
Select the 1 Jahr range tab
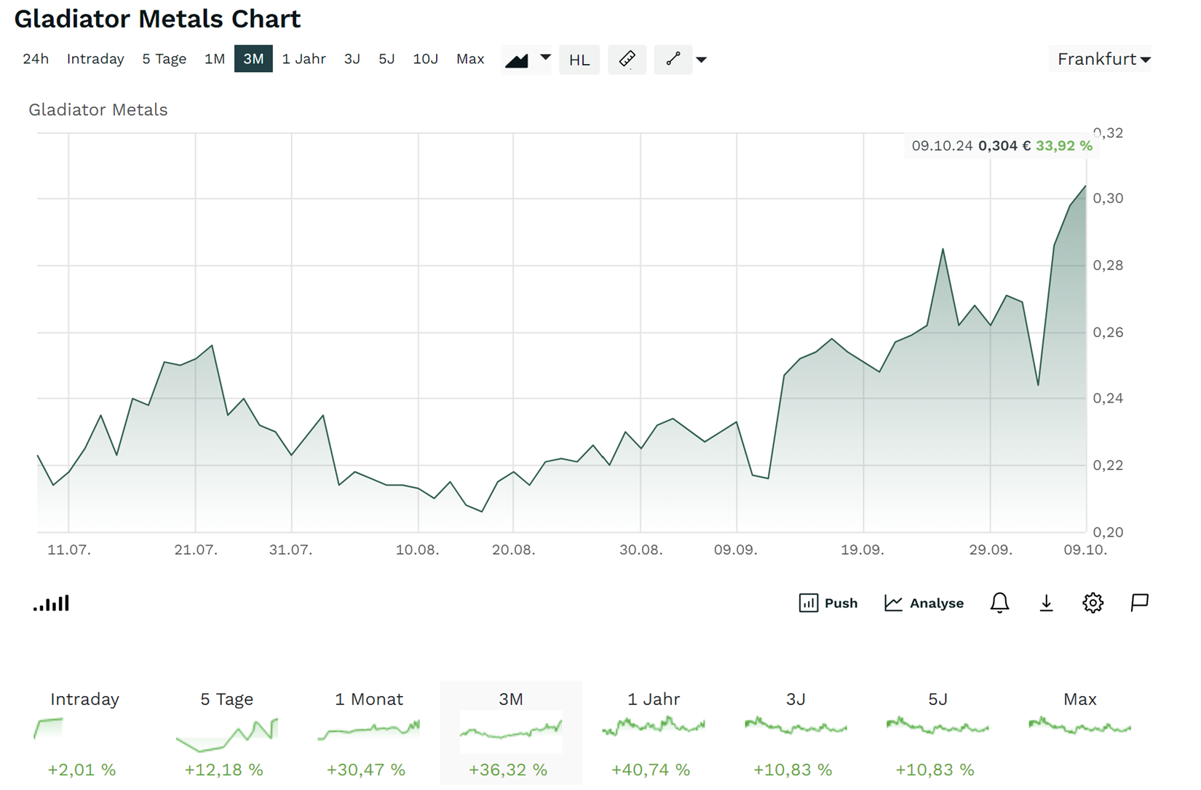(304, 59)
